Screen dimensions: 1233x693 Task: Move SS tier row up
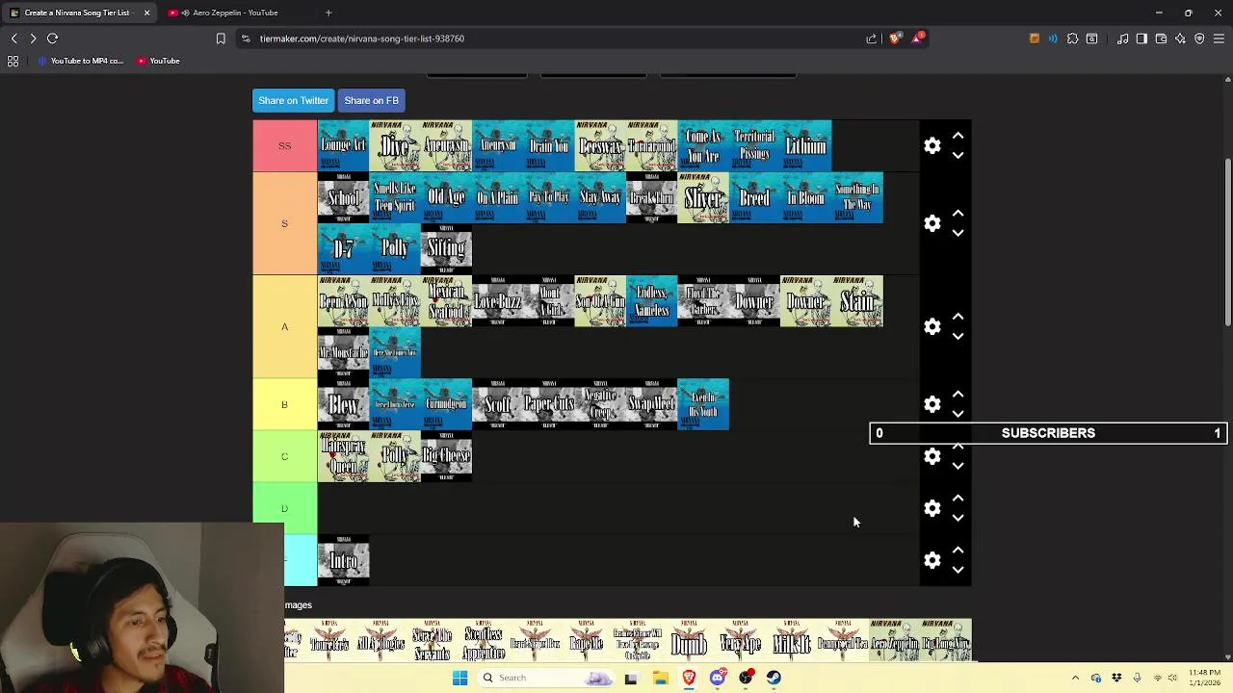point(958,136)
